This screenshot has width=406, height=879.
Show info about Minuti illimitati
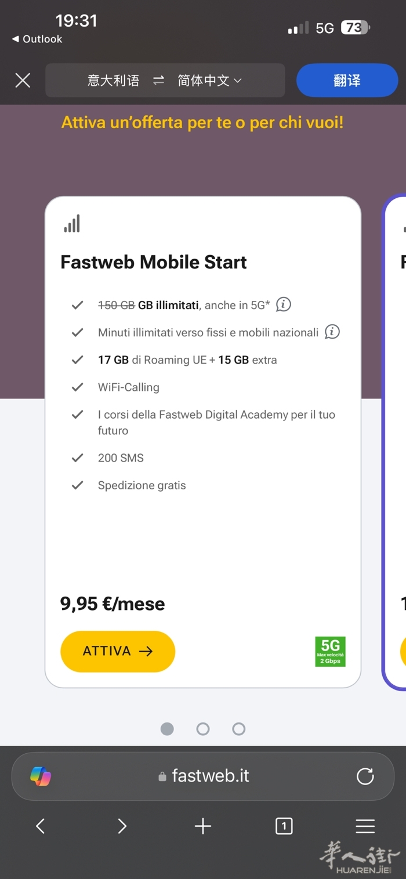(332, 332)
